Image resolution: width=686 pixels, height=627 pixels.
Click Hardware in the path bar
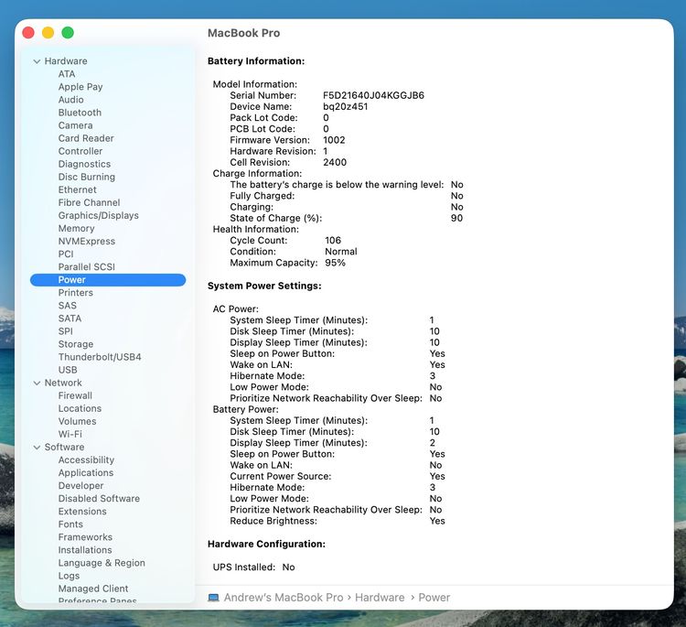coord(380,598)
